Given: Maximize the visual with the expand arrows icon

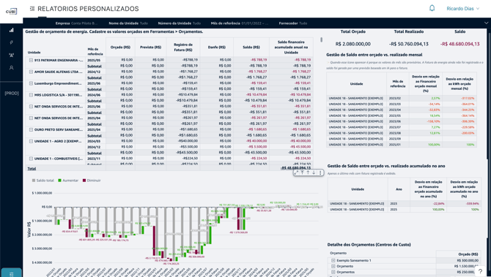Looking at the screenshot, I should point(297,172).
